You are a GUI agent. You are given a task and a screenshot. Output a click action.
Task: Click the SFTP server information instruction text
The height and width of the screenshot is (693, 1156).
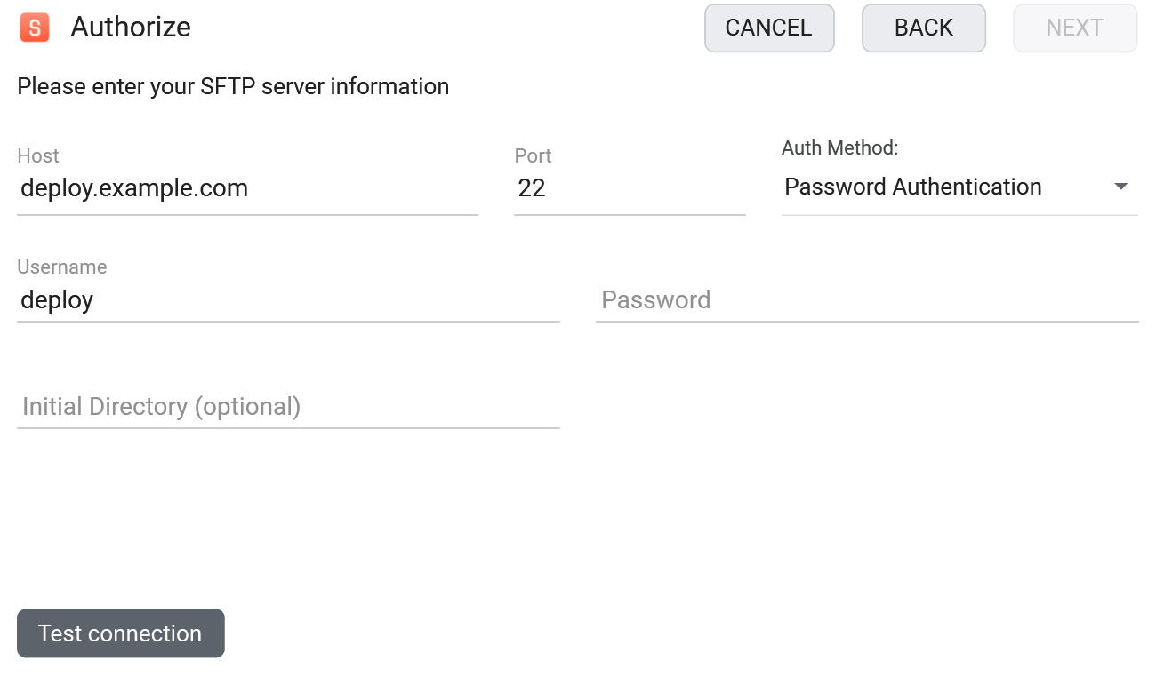[233, 87]
